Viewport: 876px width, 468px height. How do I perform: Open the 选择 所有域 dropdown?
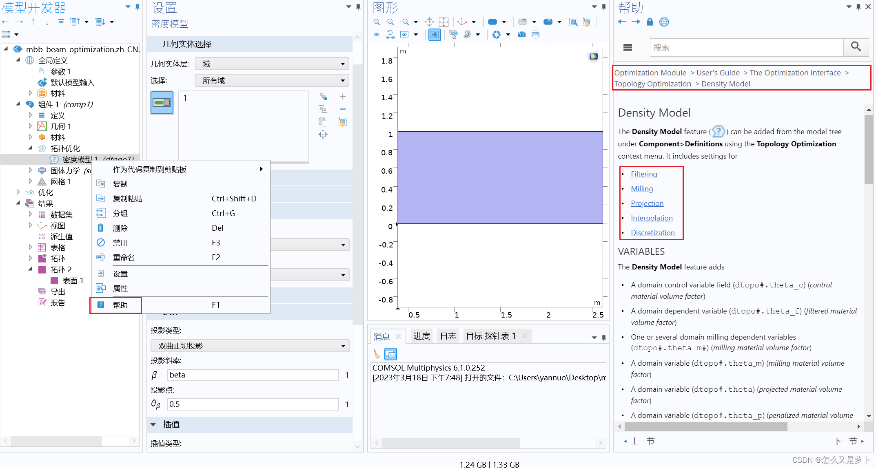click(x=272, y=81)
